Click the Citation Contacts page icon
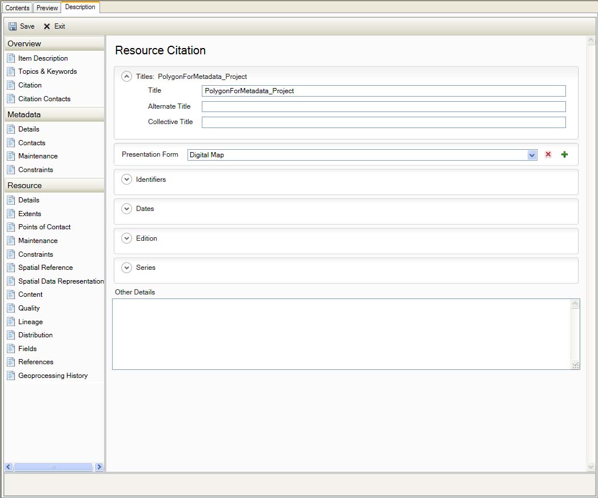The height and width of the screenshot is (498, 598). 11,99
